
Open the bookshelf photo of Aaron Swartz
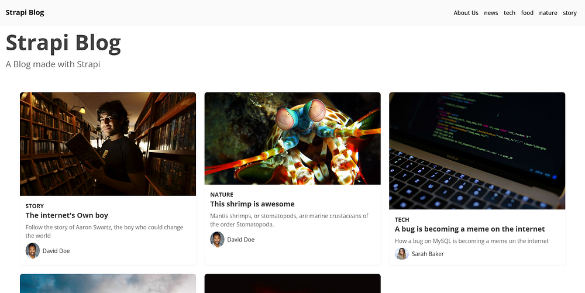[x=108, y=144]
